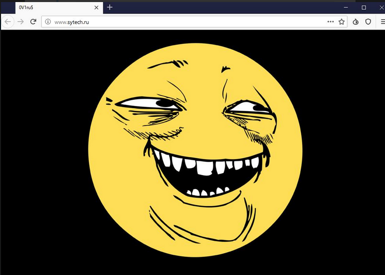This screenshot has height=275, width=385.
Task: Minimize the browser window
Action: [346, 7]
